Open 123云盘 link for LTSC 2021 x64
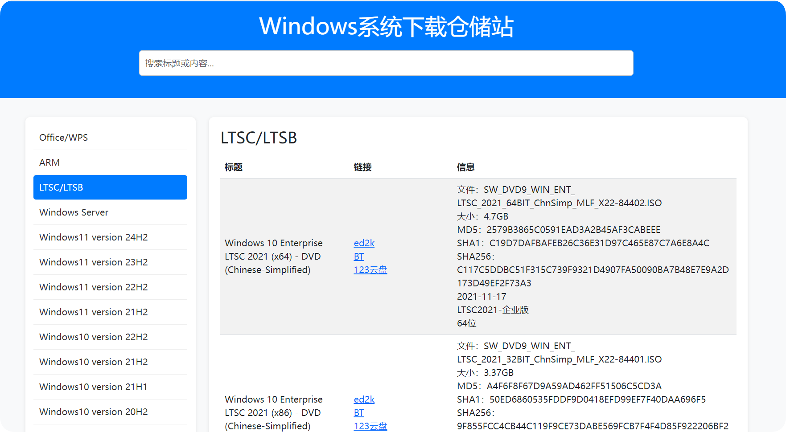 tap(370, 270)
